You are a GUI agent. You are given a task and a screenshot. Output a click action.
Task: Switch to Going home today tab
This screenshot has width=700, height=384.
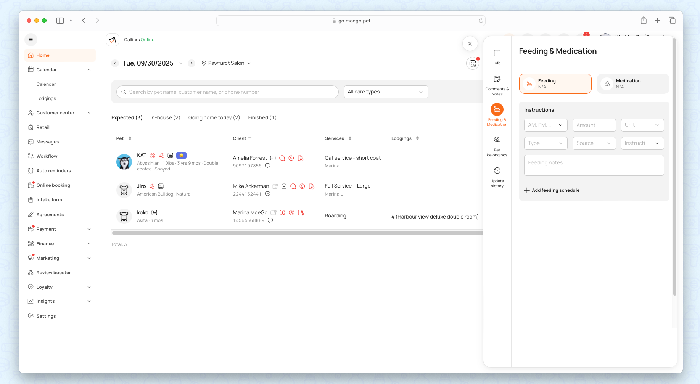(x=214, y=117)
